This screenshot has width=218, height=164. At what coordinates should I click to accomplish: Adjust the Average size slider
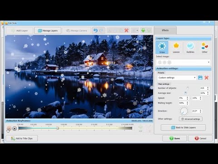pyautogui.click(x=185, y=93)
